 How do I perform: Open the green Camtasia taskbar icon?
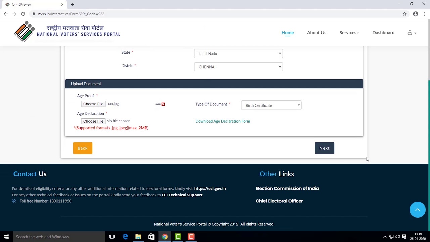178,237
